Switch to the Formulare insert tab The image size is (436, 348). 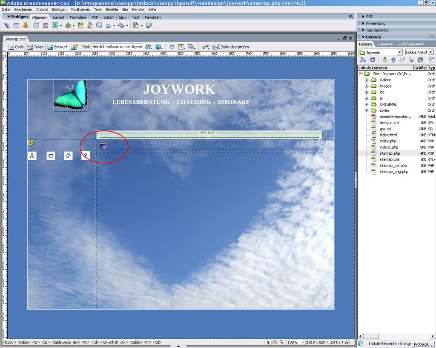click(x=78, y=17)
